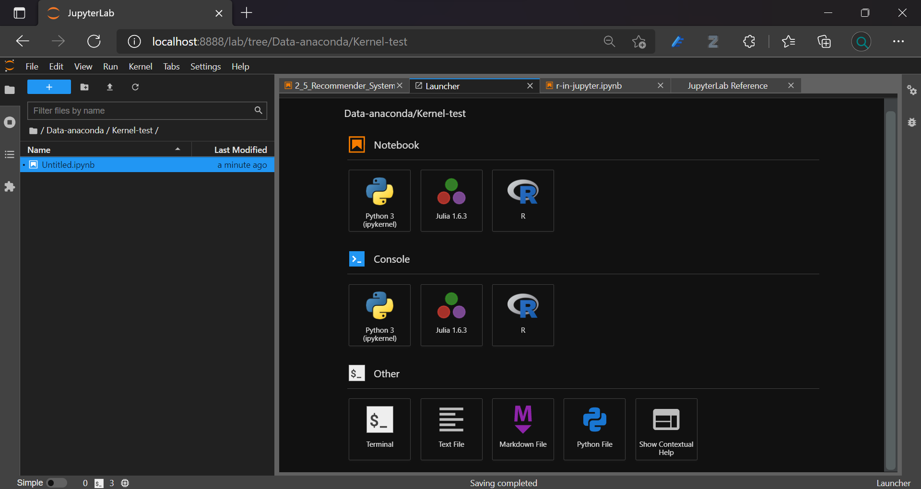Open the Settings menu
Viewport: 921px width, 489px height.
coord(205,66)
